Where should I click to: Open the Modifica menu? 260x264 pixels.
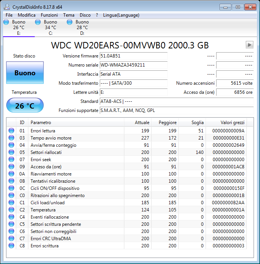[26, 15]
